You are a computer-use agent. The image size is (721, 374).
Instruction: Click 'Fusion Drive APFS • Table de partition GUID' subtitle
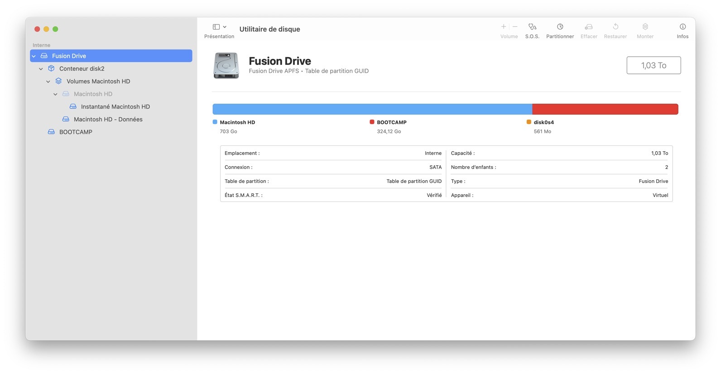309,71
